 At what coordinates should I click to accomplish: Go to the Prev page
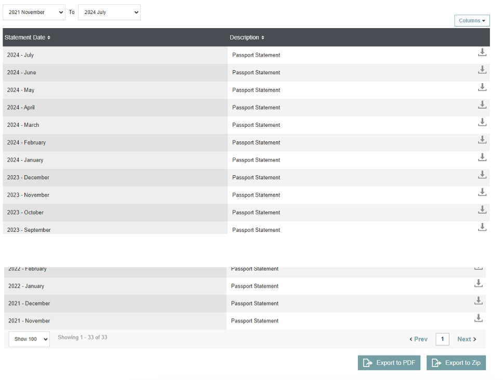(x=418, y=339)
